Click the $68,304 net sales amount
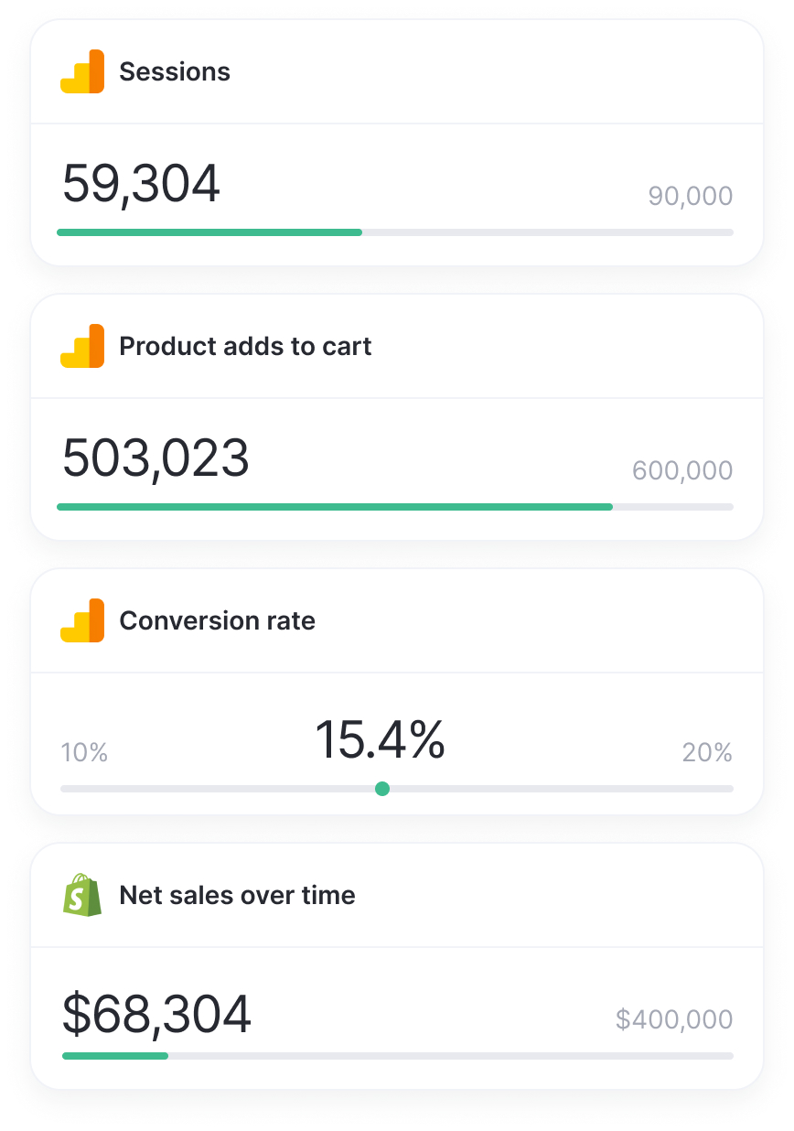The height and width of the screenshot is (1131, 794). point(156,1014)
